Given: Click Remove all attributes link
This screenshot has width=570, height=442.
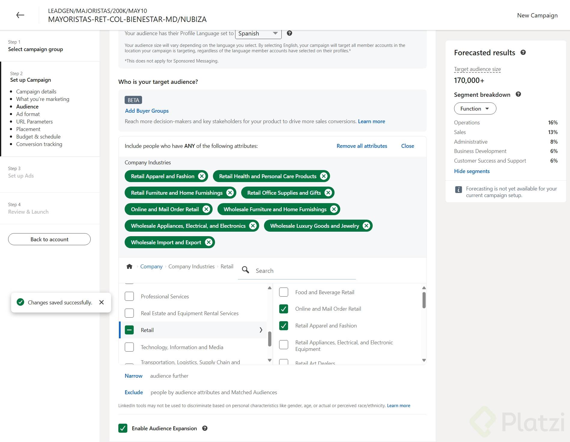Looking at the screenshot, I should (x=362, y=146).
